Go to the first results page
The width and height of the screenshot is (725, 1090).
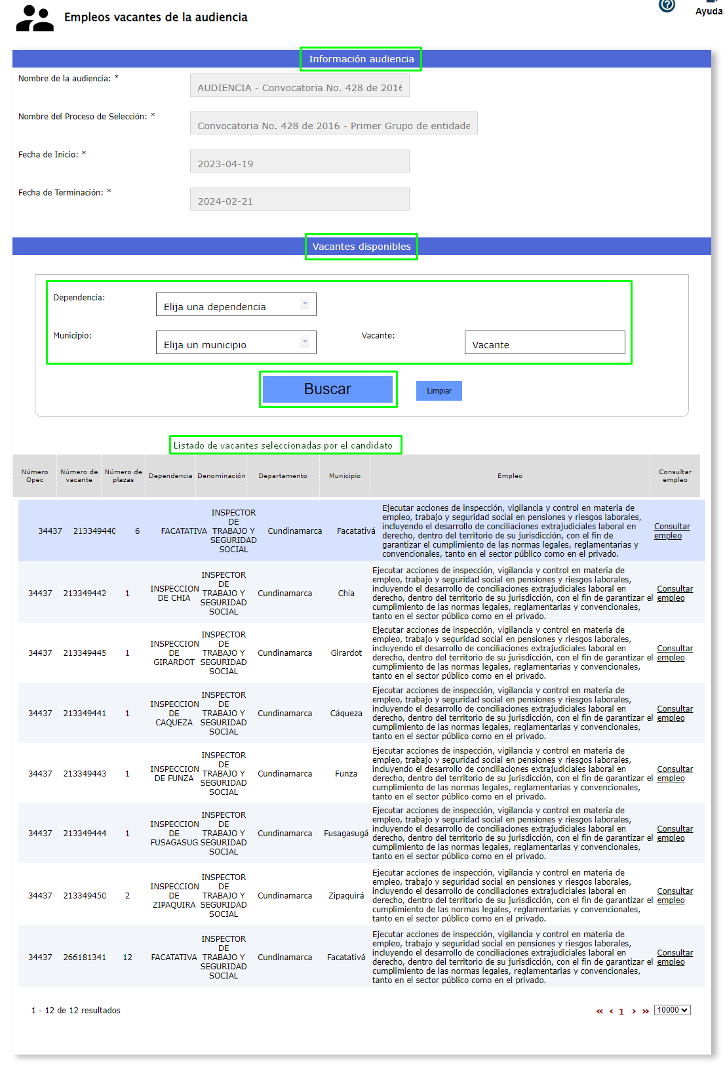(599, 1011)
